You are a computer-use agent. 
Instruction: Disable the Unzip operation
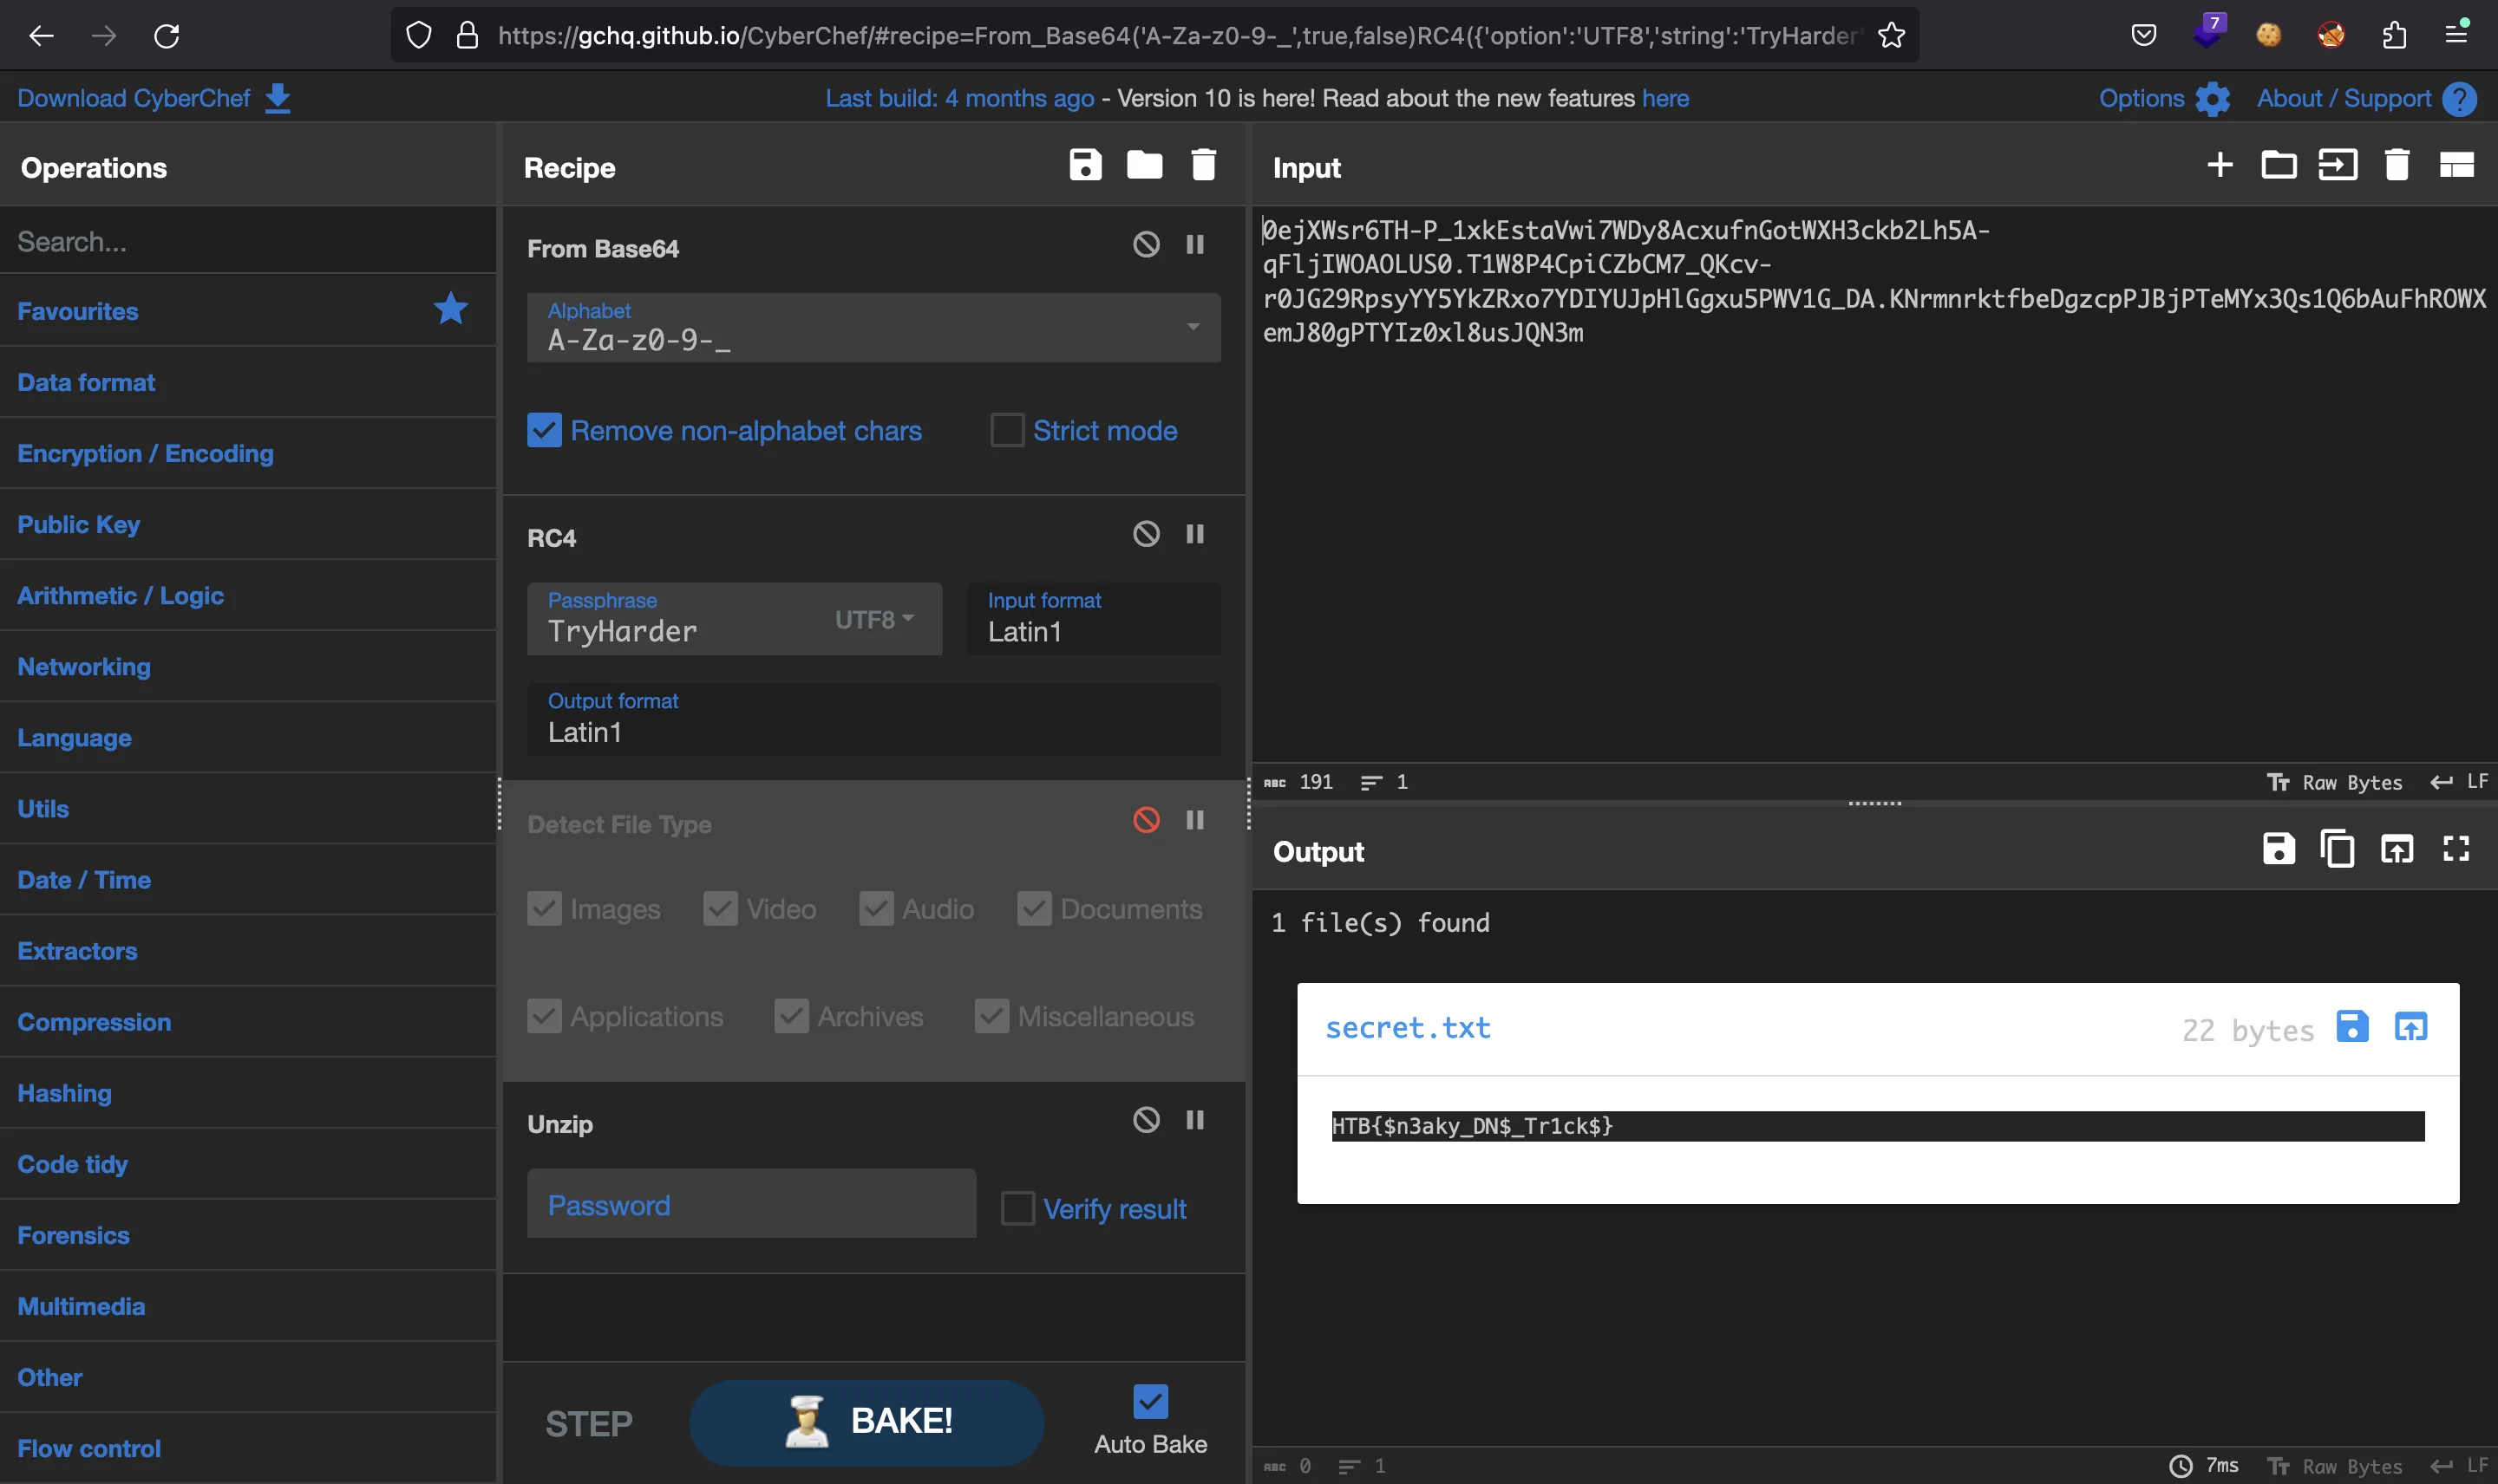1147,1120
